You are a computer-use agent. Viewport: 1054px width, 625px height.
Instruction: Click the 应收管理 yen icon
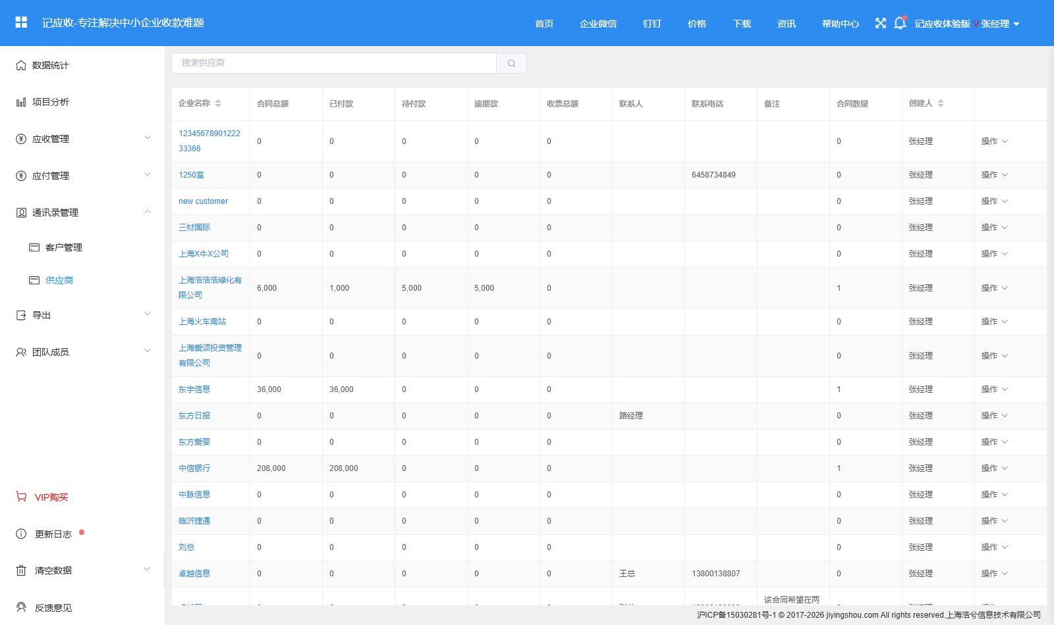click(21, 139)
